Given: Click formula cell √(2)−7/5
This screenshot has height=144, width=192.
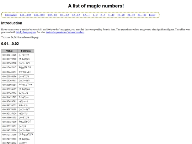Looking at the screenshot, I should [26, 113].
